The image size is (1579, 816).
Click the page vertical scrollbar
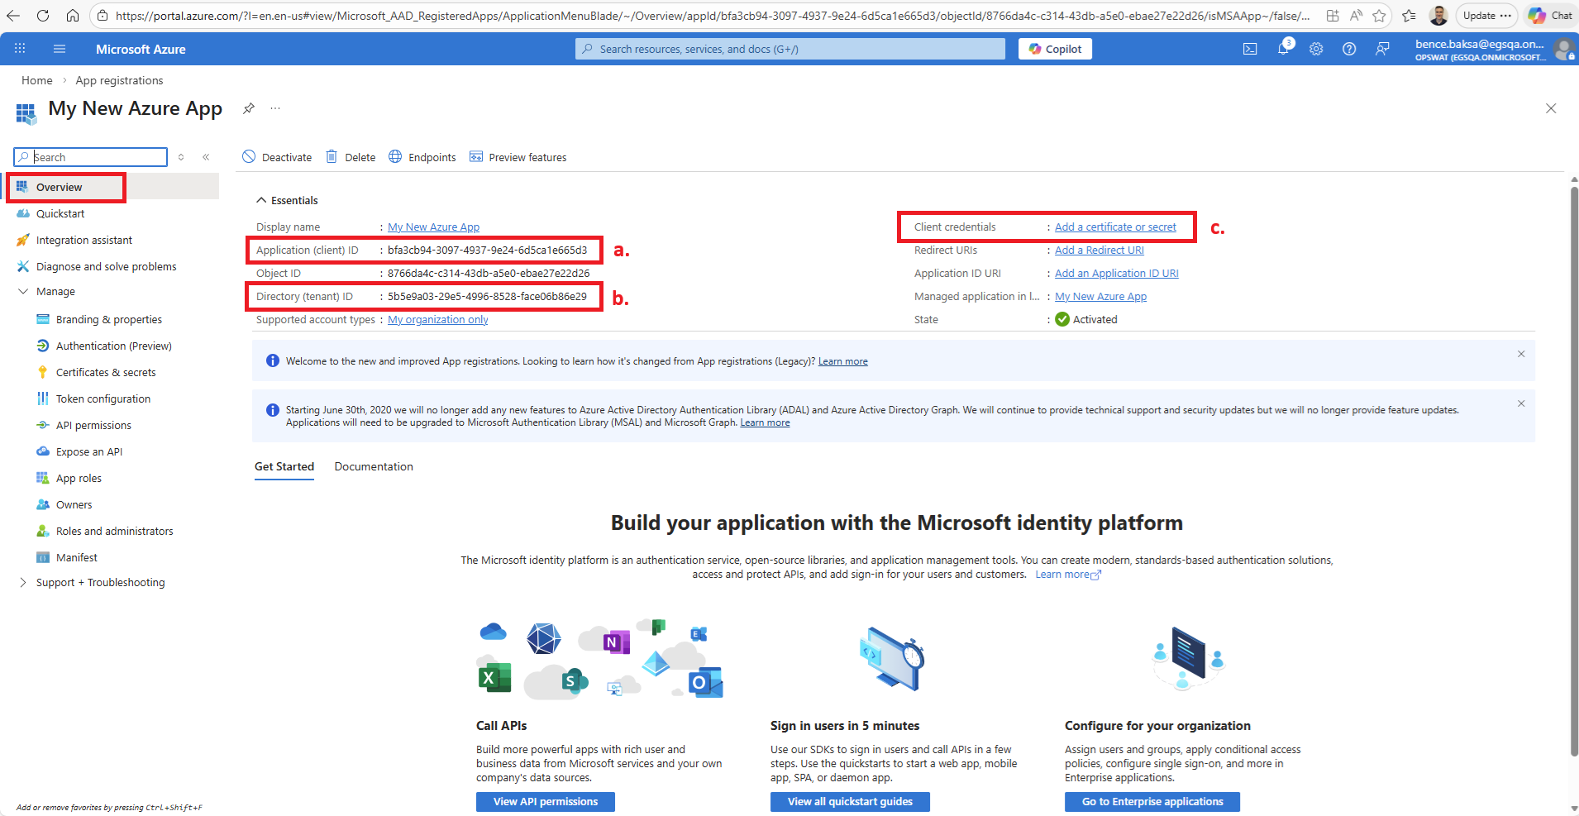(x=1574, y=471)
